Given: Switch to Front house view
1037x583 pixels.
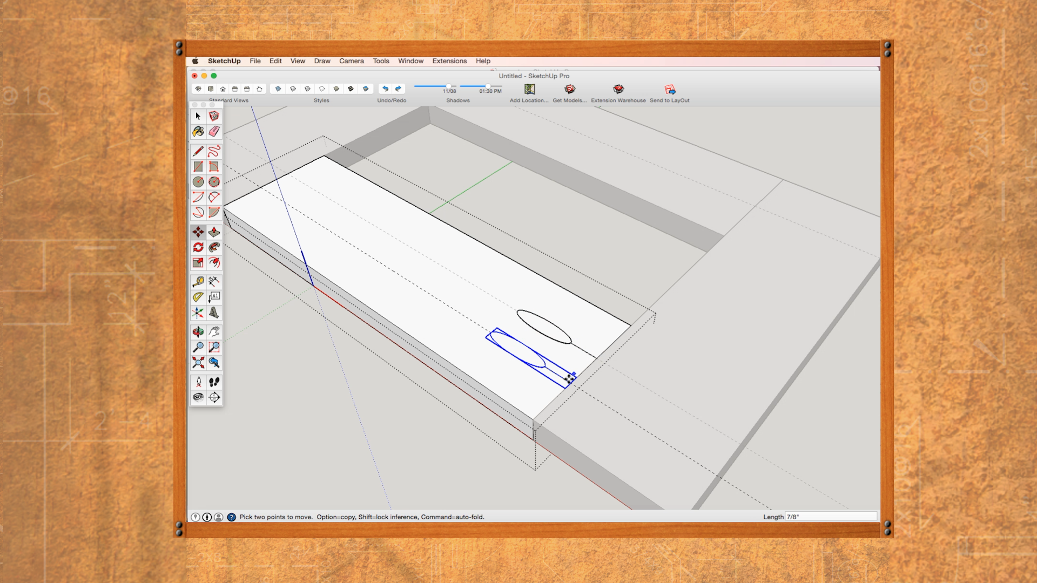Looking at the screenshot, I should (x=223, y=89).
